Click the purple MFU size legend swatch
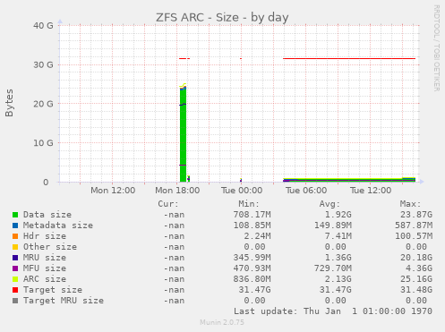This screenshot has width=445, height=332. pos(15,268)
